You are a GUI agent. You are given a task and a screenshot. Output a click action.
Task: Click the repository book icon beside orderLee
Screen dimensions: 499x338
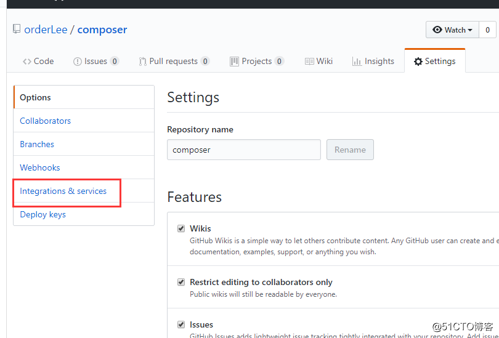pos(17,30)
